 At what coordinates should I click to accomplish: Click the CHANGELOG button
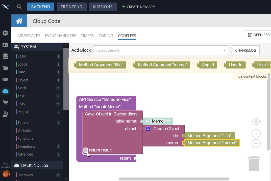tap(245, 50)
